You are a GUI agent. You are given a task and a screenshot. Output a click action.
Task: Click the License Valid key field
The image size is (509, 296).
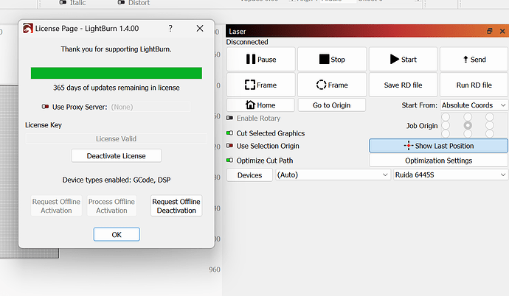point(117,138)
